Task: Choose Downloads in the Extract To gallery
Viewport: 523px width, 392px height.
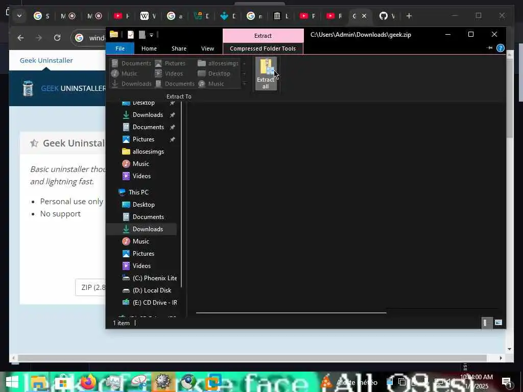Action: pyautogui.click(x=131, y=84)
